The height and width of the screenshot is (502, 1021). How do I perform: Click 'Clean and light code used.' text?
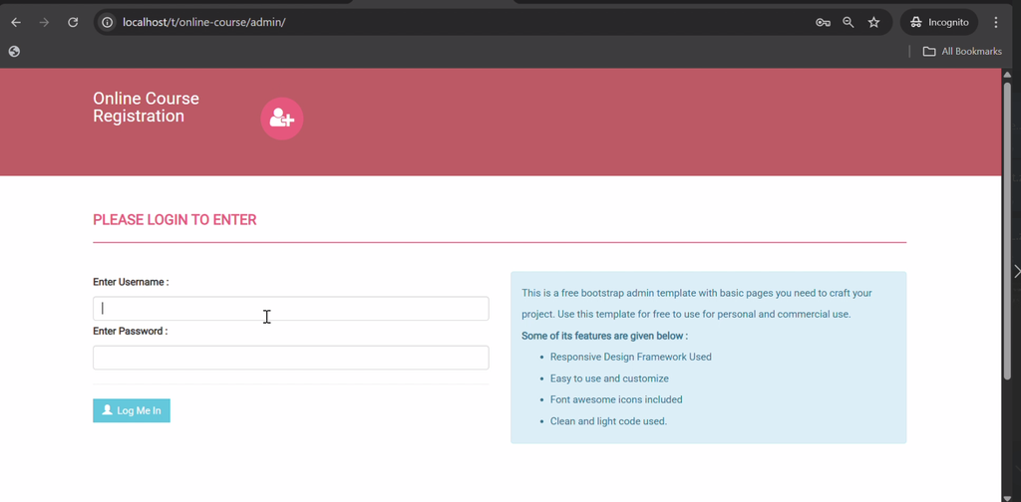click(609, 420)
